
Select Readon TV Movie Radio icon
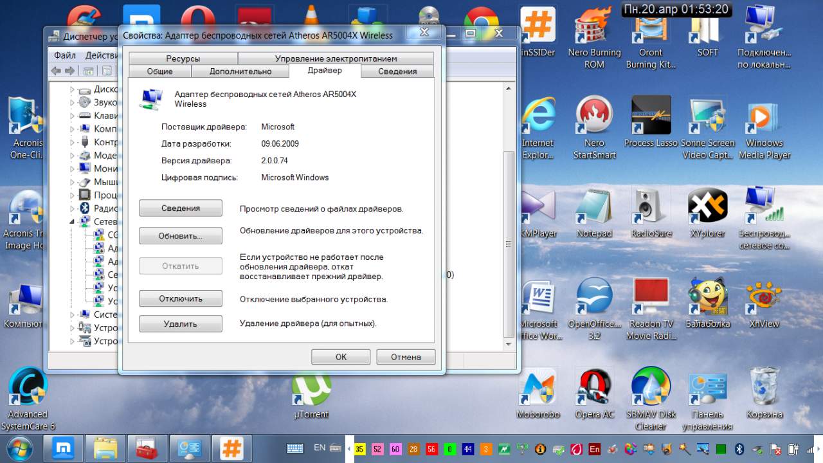(651, 309)
